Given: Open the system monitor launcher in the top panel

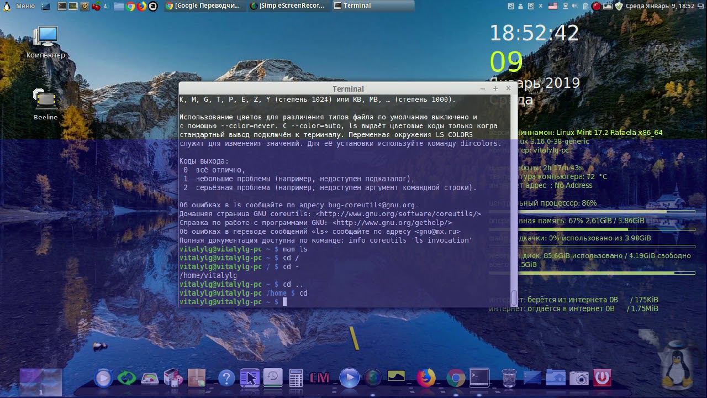Looking at the screenshot, I should 73,7.
